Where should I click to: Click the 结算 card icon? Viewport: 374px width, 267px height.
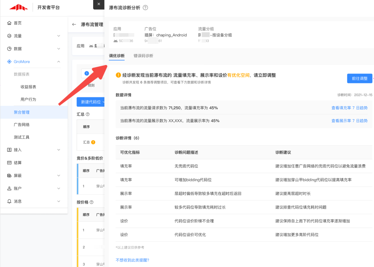point(9,163)
